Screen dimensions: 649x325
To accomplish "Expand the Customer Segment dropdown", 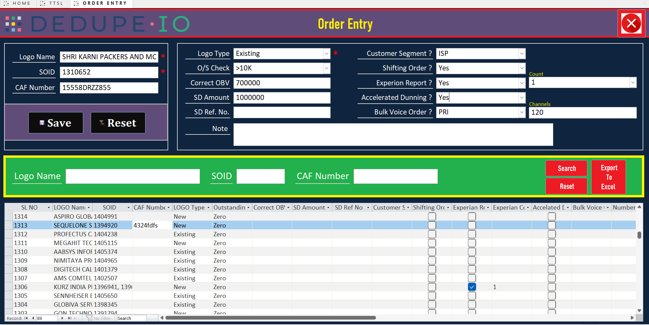I will [x=522, y=53].
